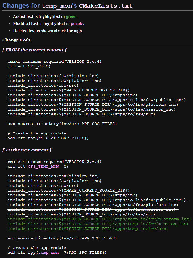
Task: Click the "struck through" sample text in the legend
Action: tap(68, 31)
